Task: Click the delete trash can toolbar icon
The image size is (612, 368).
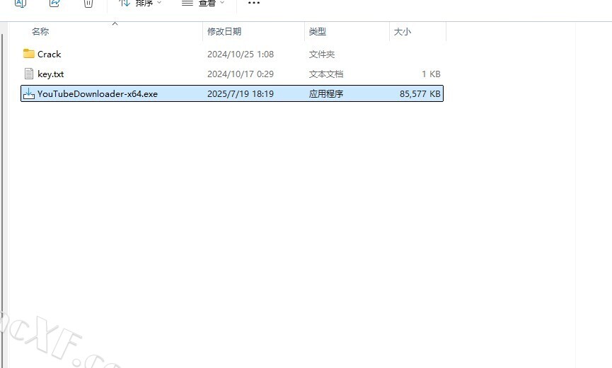Action: 88,3
